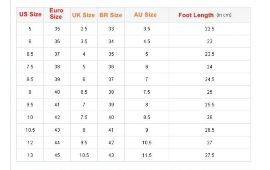Screen dimensions: 270x170
Task: Click the AU Size column header
Action: coord(145,15)
